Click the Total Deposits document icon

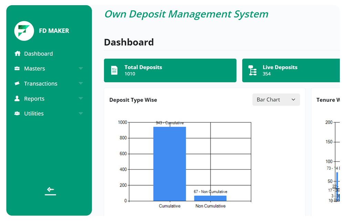pos(114,71)
